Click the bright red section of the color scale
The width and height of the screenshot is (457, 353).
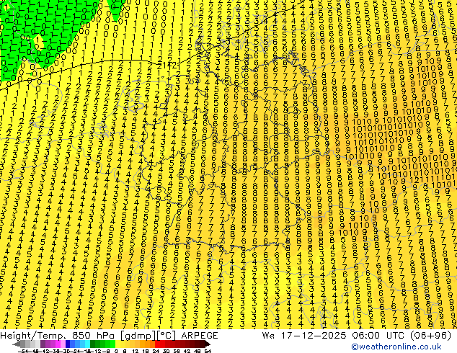point(157,344)
